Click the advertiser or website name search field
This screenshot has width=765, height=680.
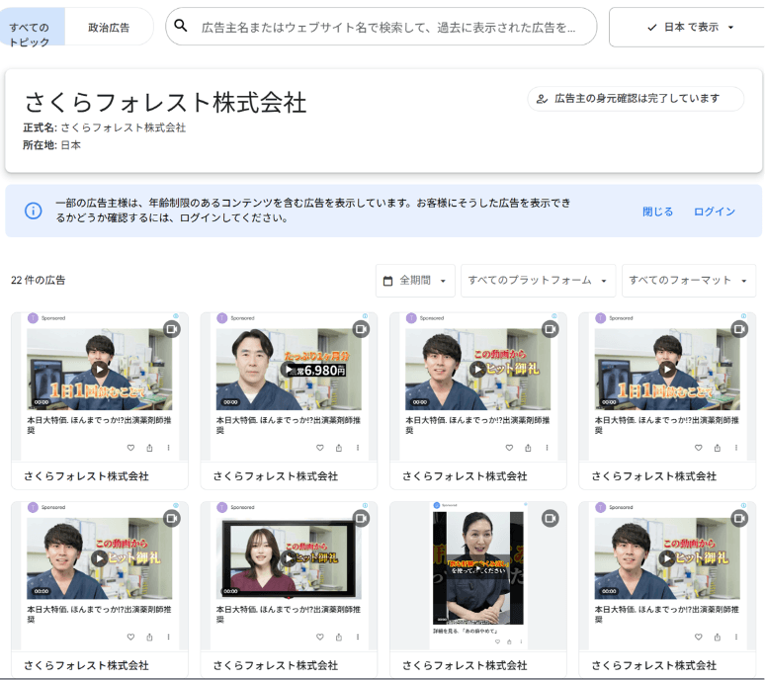tap(382, 27)
